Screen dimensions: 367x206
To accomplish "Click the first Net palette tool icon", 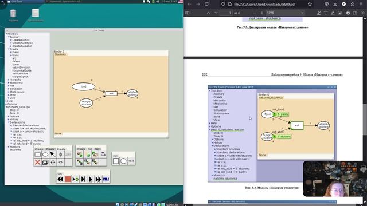I will pyautogui.click(x=80, y=154).
